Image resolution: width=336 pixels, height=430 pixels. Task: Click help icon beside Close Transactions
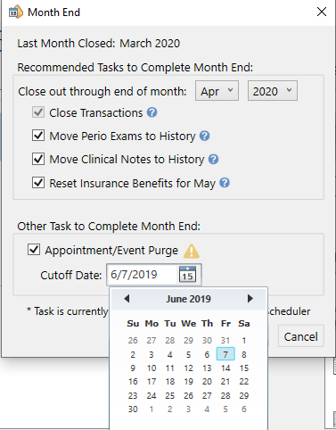(152, 112)
